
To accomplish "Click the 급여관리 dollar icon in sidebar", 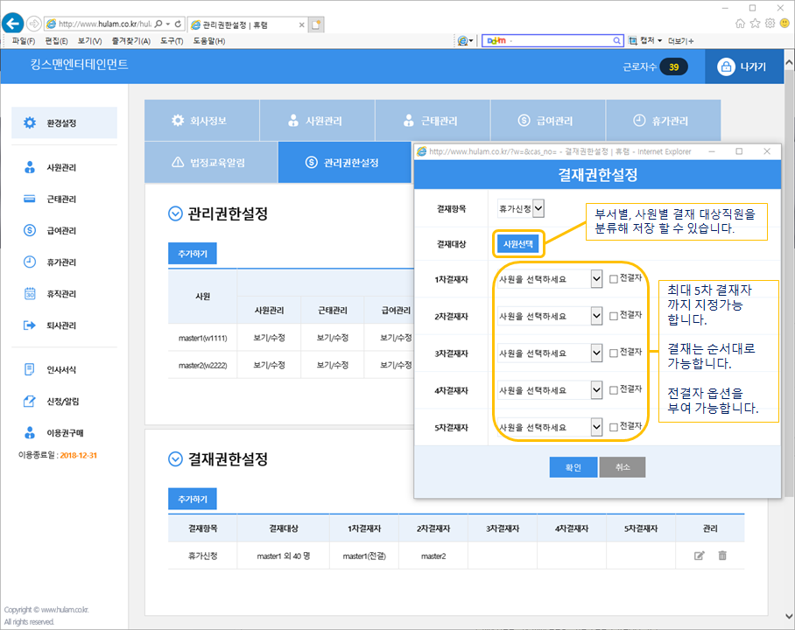I will click(30, 231).
